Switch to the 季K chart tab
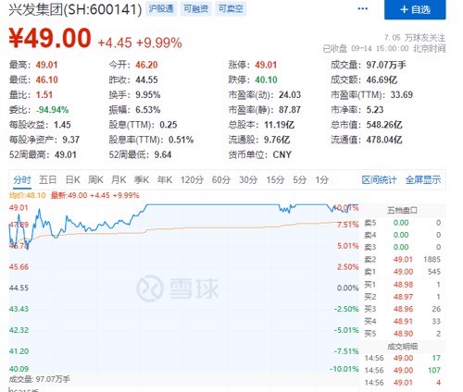Image resolution: width=463 pixels, height=392 pixels. (142, 179)
